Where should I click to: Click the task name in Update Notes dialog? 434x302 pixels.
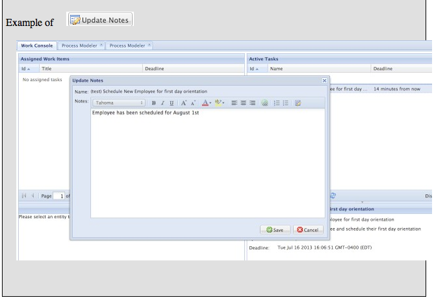coord(149,92)
